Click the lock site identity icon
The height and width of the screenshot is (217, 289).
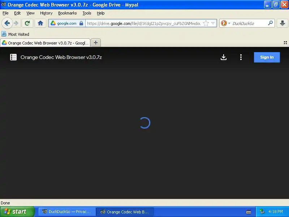click(81, 23)
